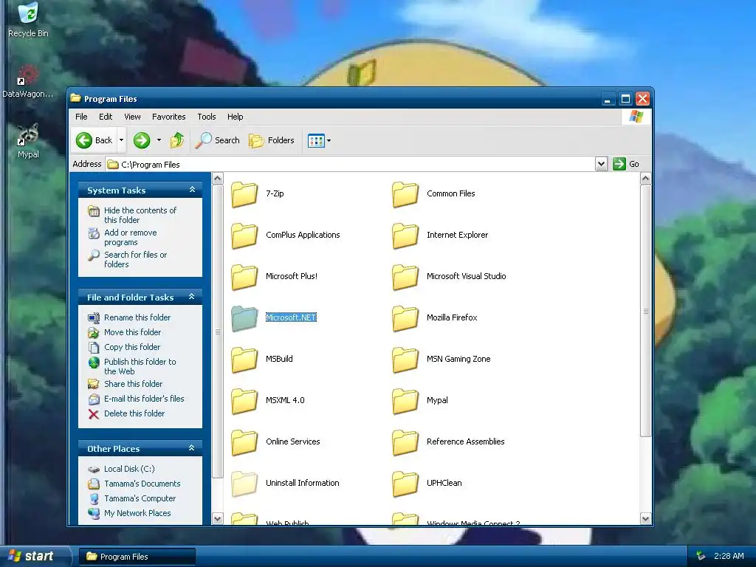Click Hide the contents of this folder
The width and height of the screenshot is (756, 567).
[140, 215]
